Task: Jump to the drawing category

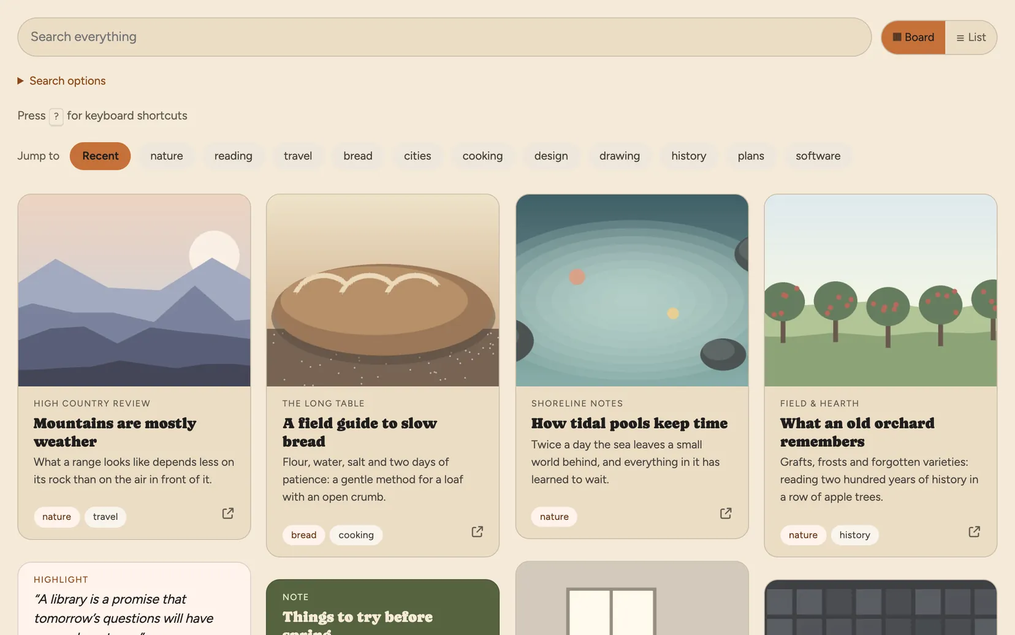Action: click(620, 156)
